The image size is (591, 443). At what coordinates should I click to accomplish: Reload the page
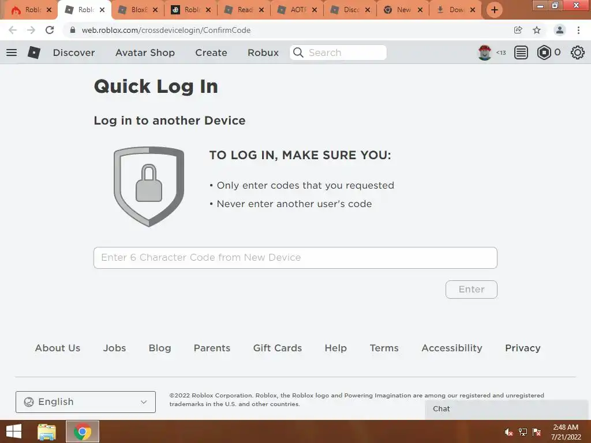[50, 30]
